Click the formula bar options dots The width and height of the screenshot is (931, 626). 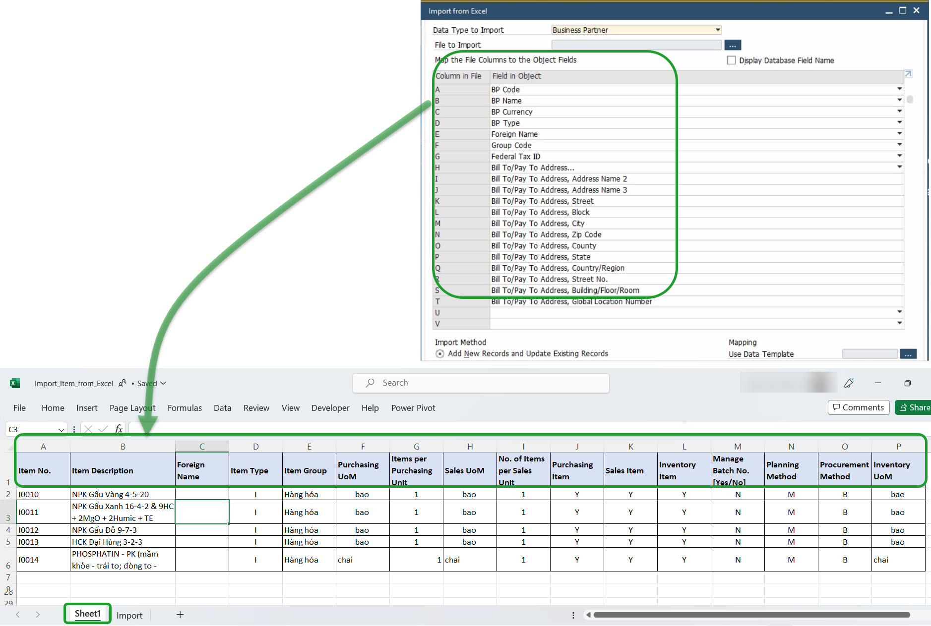point(74,429)
